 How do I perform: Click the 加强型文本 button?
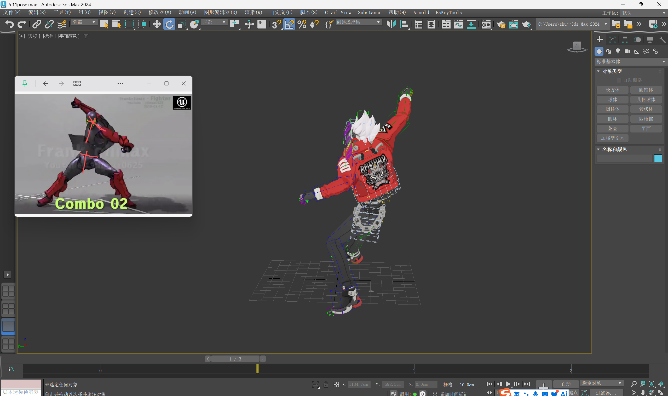(613, 138)
